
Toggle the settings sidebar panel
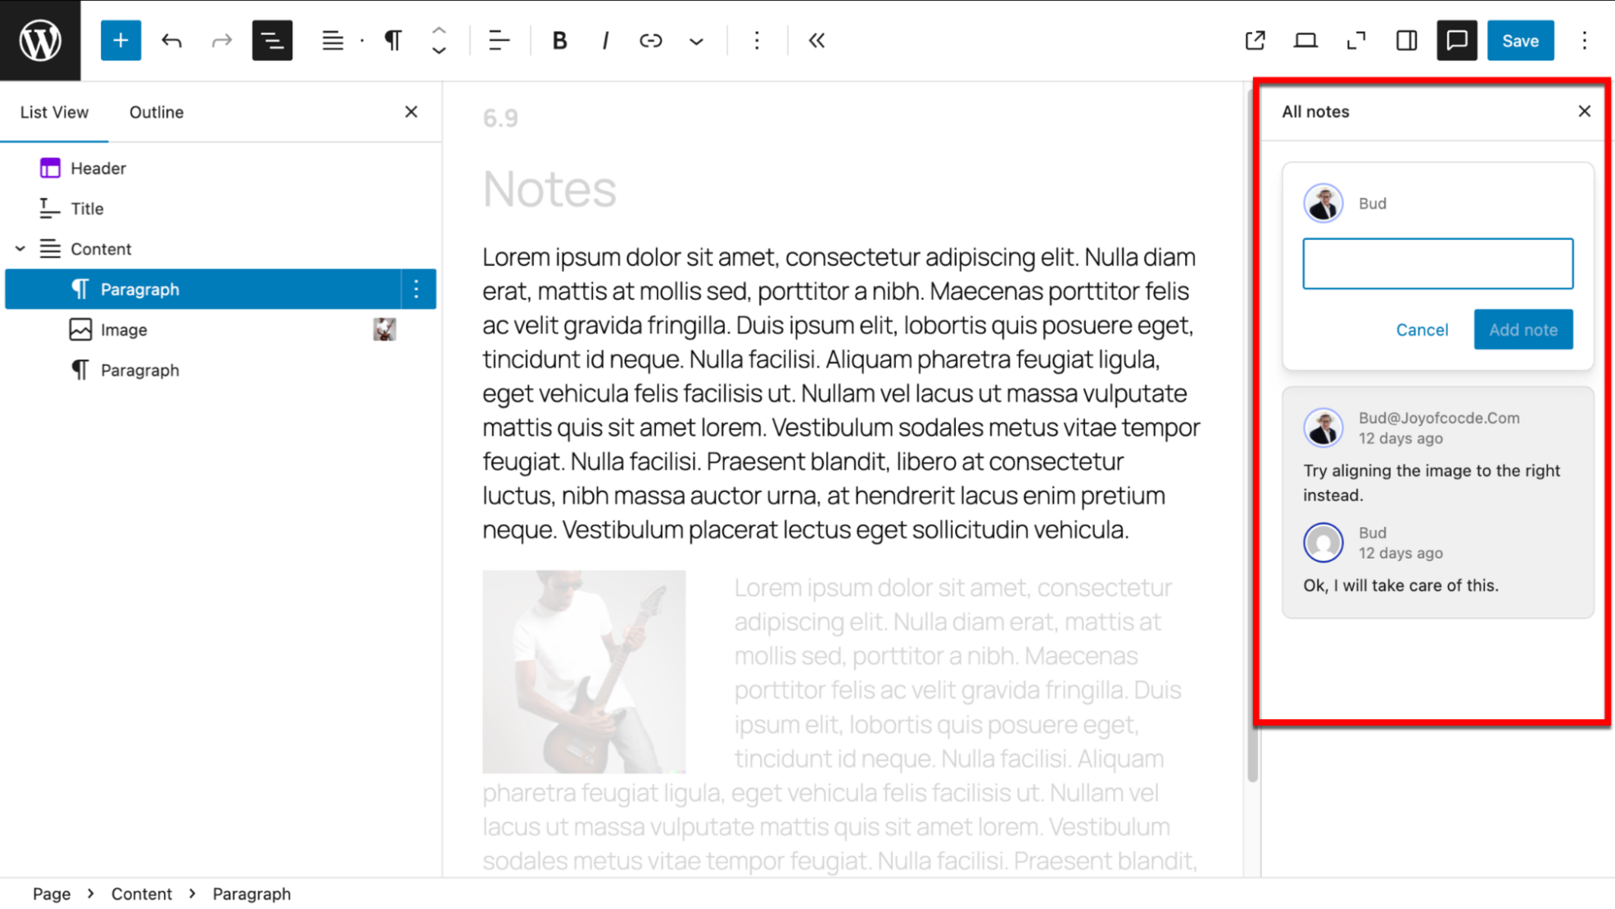[1406, 40]
